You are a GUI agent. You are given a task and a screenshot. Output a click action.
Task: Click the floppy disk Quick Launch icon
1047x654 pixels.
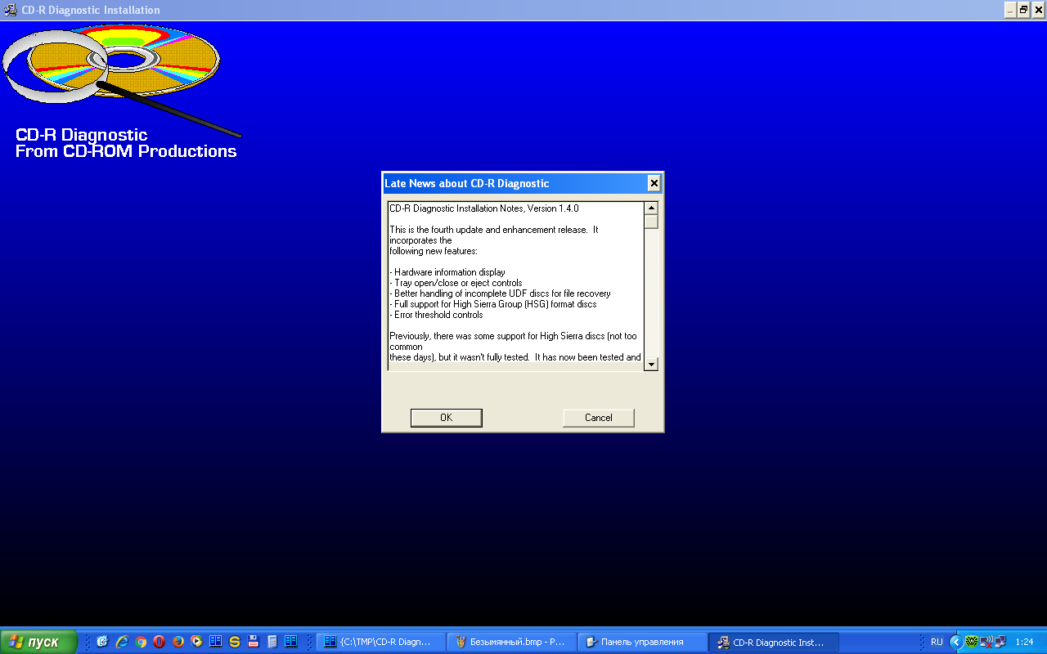[x=254, y=642]
